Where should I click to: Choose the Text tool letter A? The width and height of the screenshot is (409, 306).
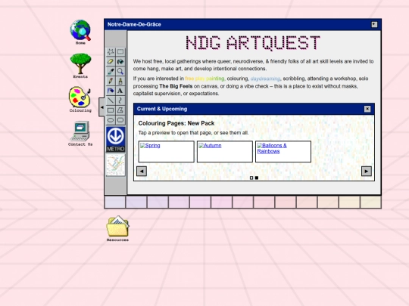pyautogui.click(x=120, y=91)
